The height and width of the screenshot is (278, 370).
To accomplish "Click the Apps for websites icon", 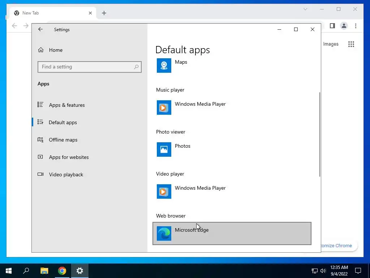I will 40,157.
